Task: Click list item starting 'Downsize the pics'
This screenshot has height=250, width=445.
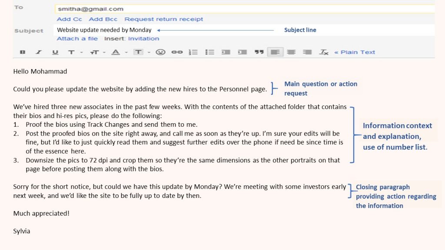Action: tap(183, 164)
